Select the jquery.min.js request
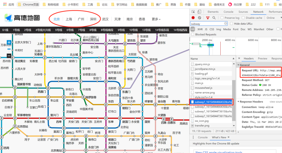This screenshot has height=153, width=282. pyautogui.click(x=211, y=64)
